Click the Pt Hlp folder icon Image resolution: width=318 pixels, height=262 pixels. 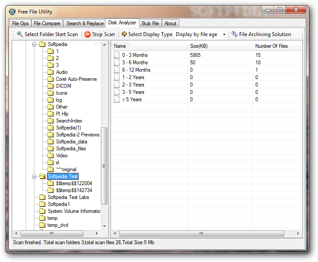pos(50,114)
